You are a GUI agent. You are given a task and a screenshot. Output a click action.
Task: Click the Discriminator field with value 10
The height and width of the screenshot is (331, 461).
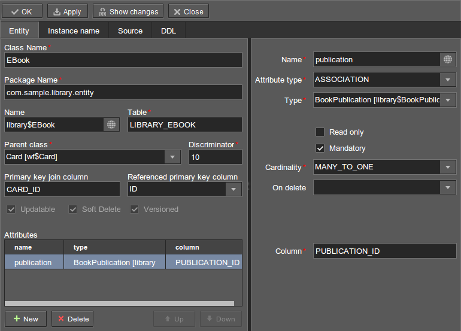pyautogui.click(x=215, y=157)
